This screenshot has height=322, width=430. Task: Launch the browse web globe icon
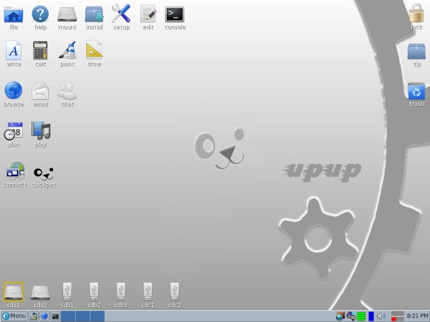pyautogui.click(x=14, y=90)
